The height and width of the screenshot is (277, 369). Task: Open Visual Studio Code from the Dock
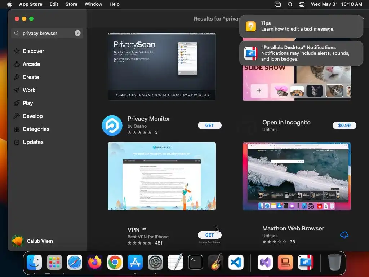tap(236, 262)
